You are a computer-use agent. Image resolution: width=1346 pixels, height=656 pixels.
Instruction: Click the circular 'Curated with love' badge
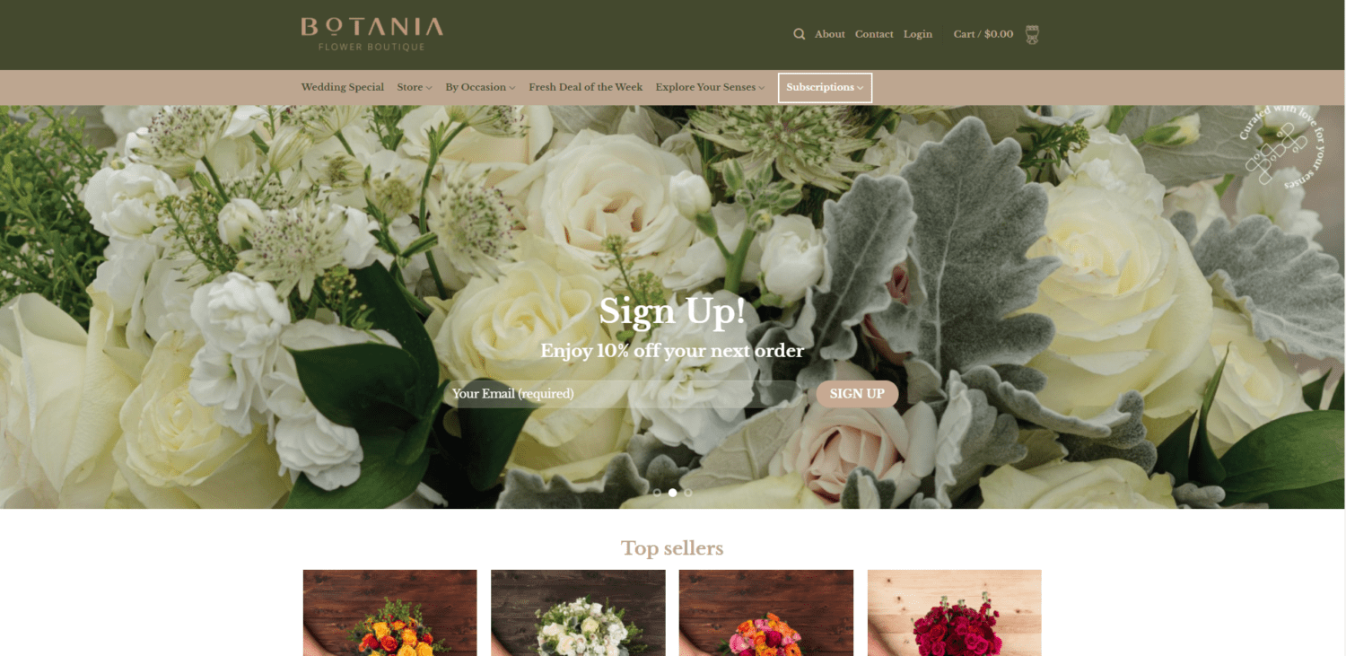pos(1282,148)
